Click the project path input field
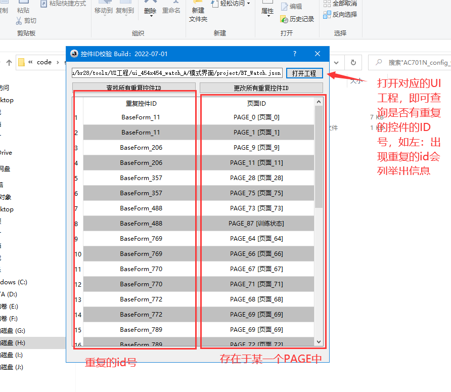Screen dimensions: 451x392 click(177, 73)
